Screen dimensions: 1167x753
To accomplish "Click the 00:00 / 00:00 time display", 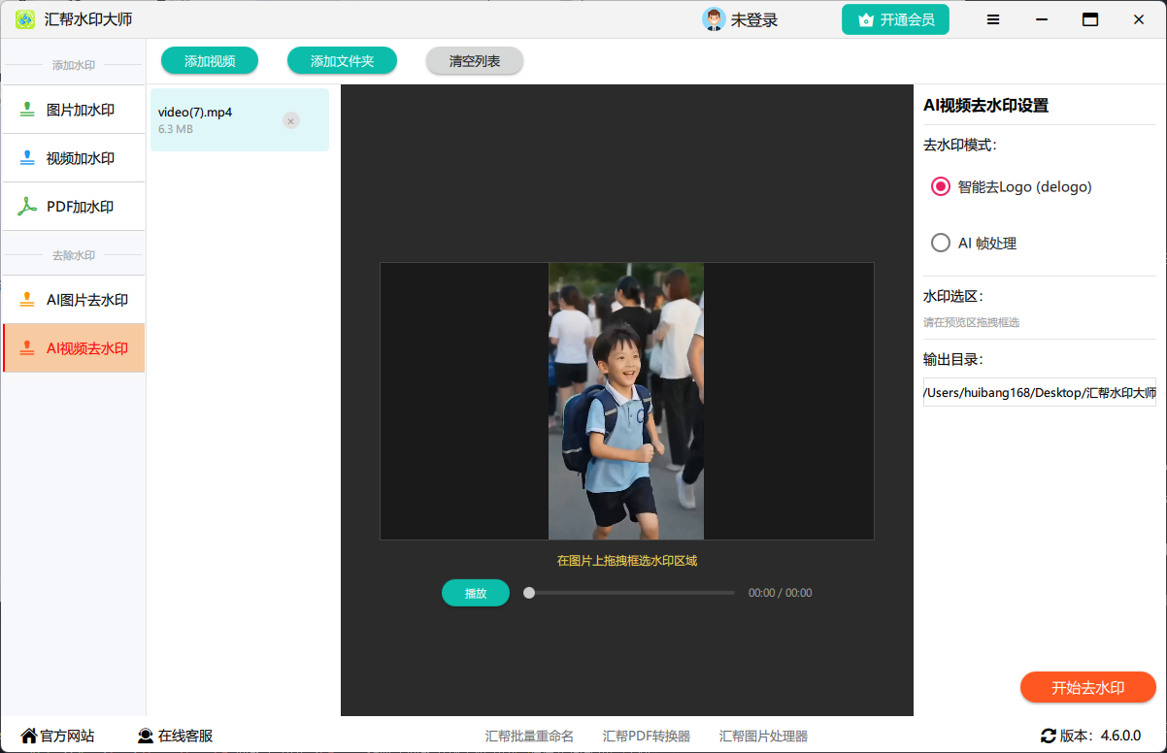I will point(781,593).
